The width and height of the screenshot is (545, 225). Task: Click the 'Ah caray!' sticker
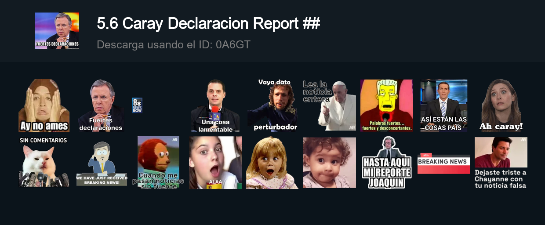(x=501, y=105)
